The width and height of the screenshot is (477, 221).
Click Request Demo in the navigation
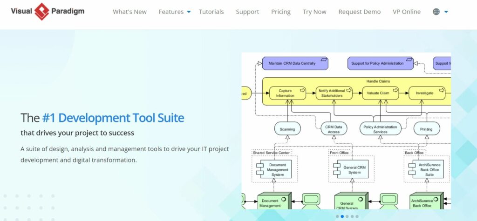359,12
